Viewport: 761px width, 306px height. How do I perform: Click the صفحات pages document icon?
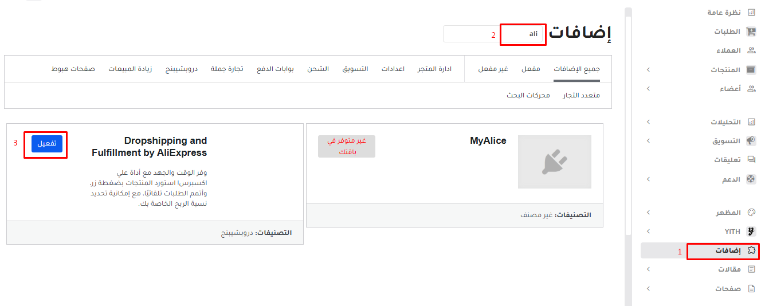point(751,288)
